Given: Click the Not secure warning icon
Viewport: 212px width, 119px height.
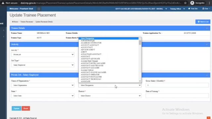Looking at the screenshot, I should 3,3.
